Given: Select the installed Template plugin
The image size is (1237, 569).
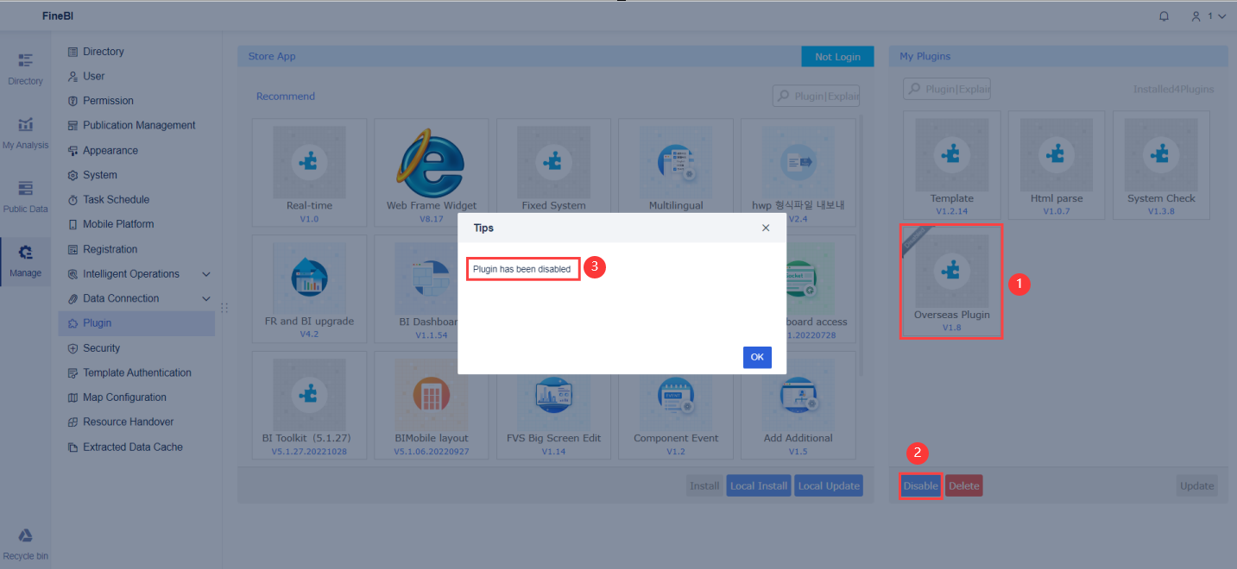Looking at the screenshot, I should (952, 165).
